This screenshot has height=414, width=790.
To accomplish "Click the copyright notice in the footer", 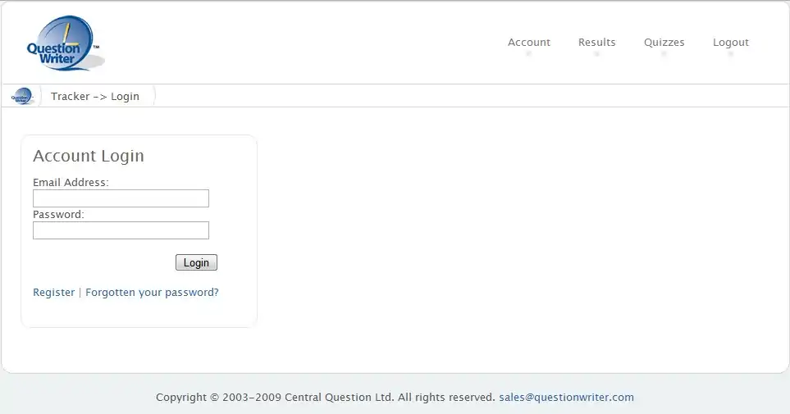I will click(x=325, y=398).
